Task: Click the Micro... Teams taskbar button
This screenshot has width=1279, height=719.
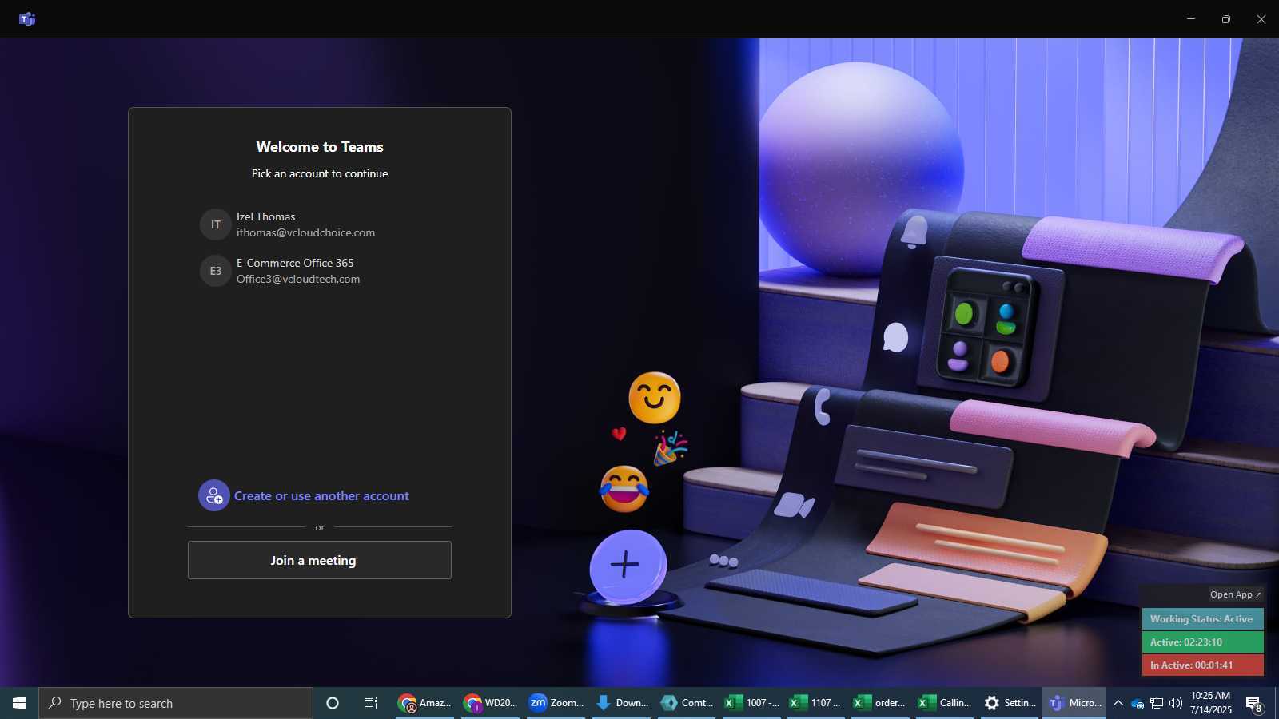Action: click(x=1075, y=703)
